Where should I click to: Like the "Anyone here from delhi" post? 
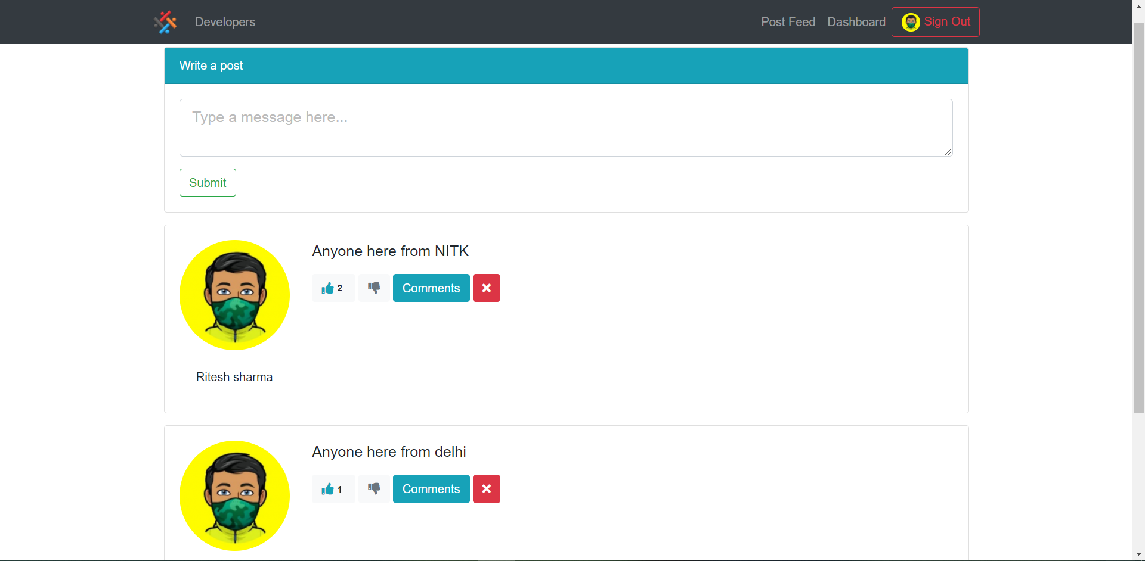coord(332,489)
